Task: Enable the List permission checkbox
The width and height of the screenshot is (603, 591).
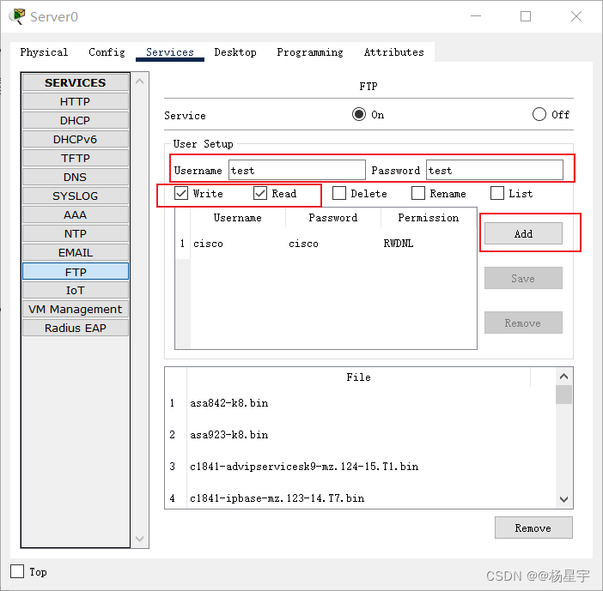Action: click(x=497, y=193)
